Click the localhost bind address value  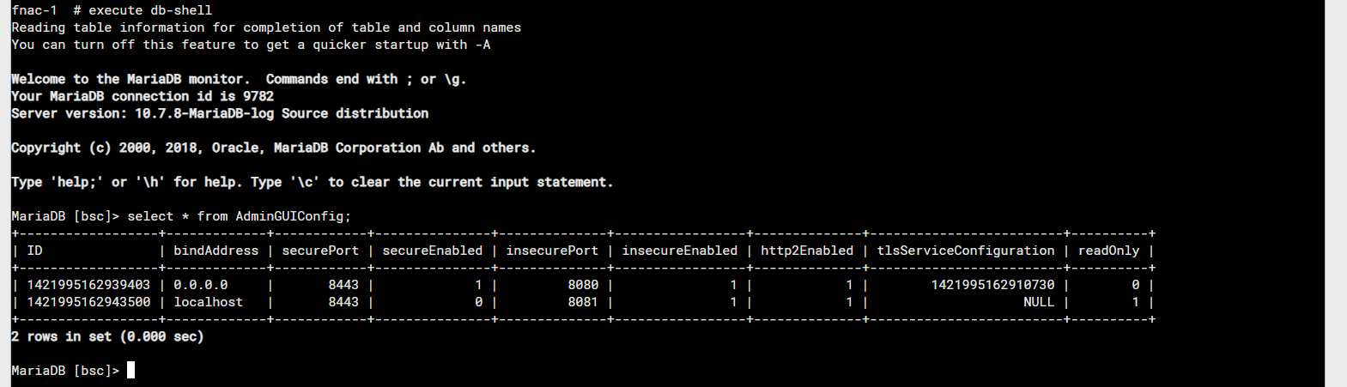coord(209,302)
